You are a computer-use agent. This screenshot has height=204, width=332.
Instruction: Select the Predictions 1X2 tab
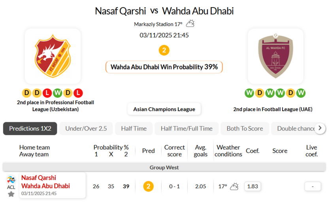30,129
